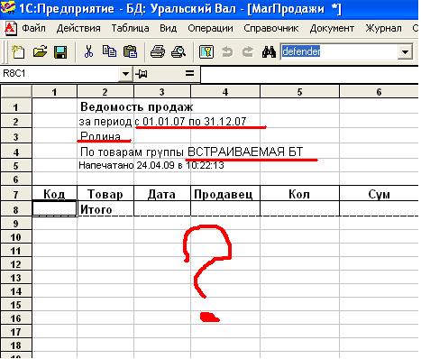Viewport: 421px width, 359px height.
Task: Click the за период с 01.01.07 cell
Action: click(162, 122)
